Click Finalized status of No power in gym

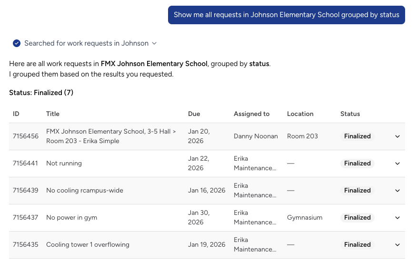tap(357, 218)
